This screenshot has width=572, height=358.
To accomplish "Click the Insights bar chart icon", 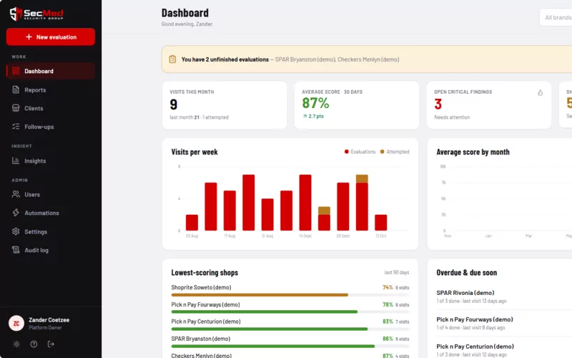I will coord(16,160).
